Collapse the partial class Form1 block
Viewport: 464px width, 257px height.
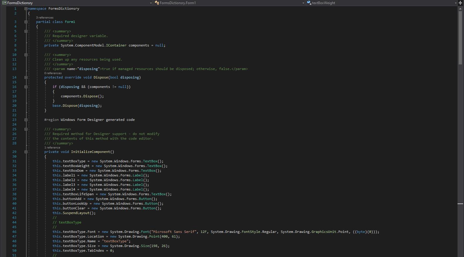tap(26, 22)
